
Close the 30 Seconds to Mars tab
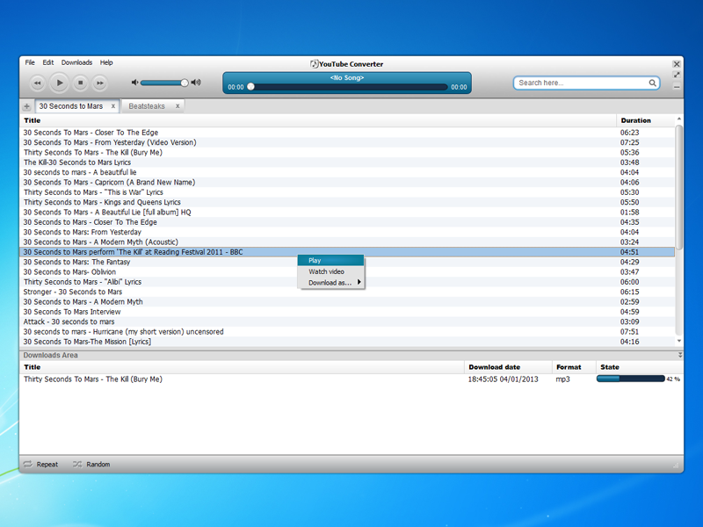pyautogui.click(x=113, y=106)
